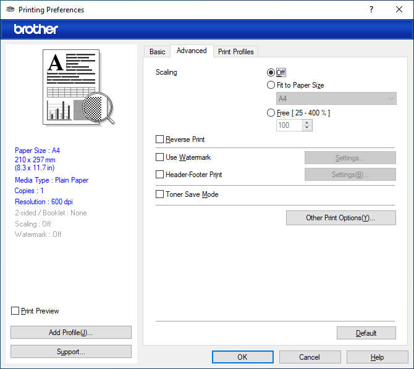Select the Off scaling radio button

pos(271,73)
